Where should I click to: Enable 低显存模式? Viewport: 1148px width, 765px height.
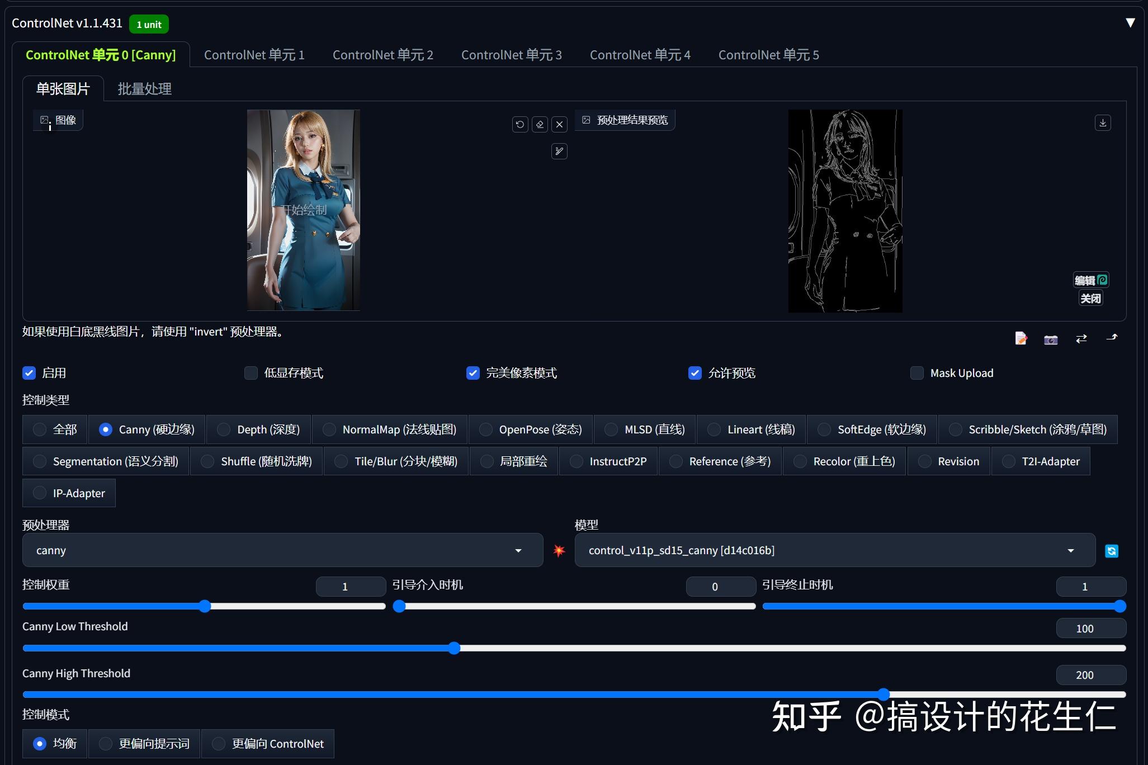pyautogui.click(x=251, y=373)
